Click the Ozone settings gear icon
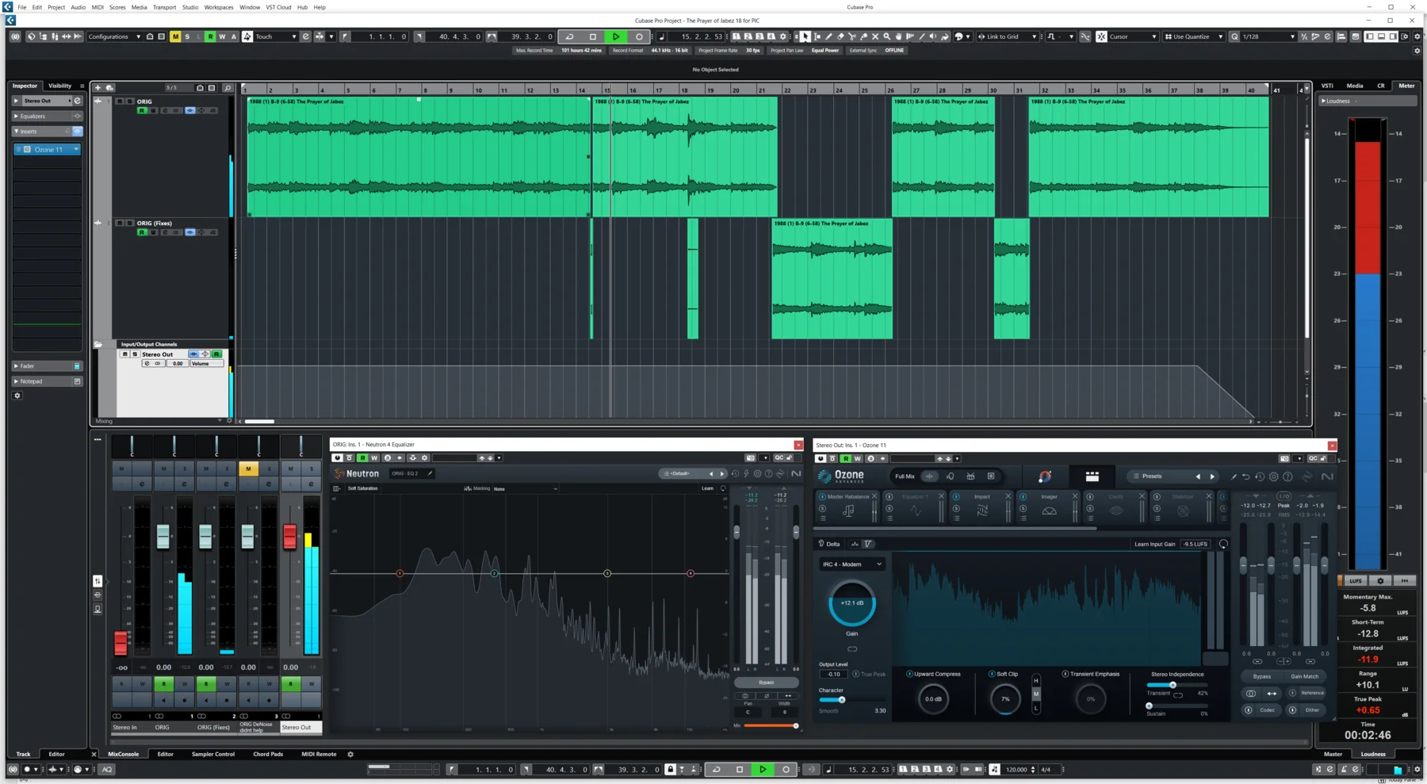 coord(1274,476)
